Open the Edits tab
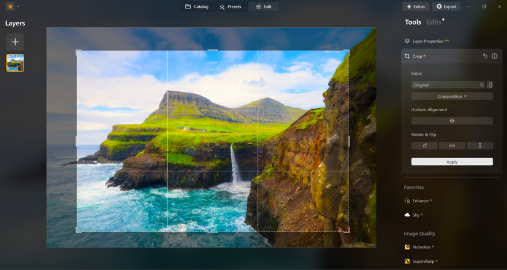This screenshot has width=507, height=270. point(434,22)
